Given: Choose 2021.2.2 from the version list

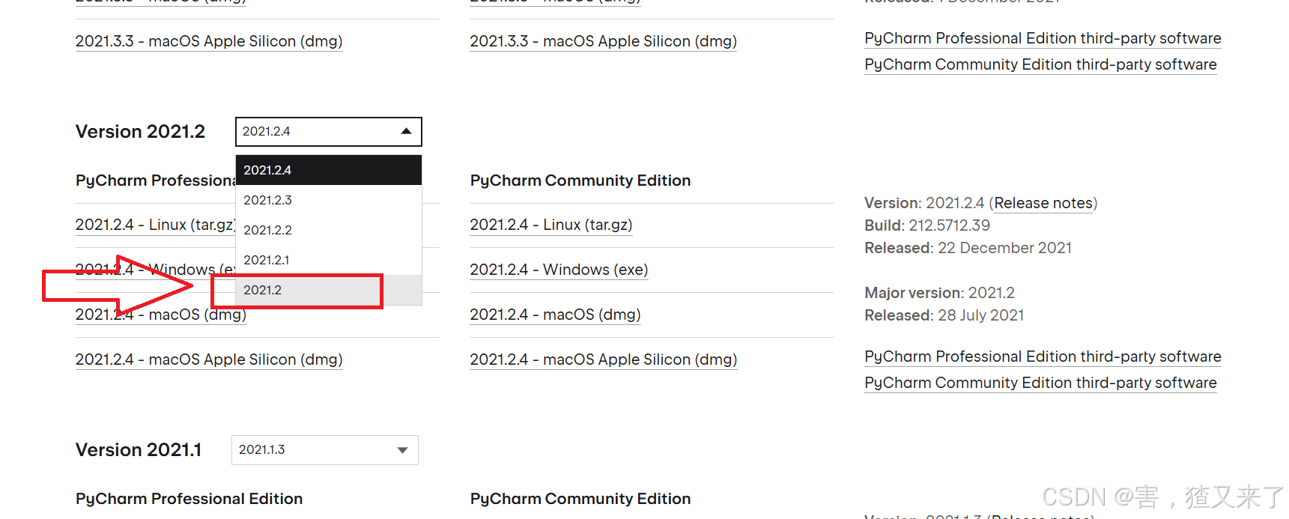Looking at the screenshot, I should [x=329, y=230].
